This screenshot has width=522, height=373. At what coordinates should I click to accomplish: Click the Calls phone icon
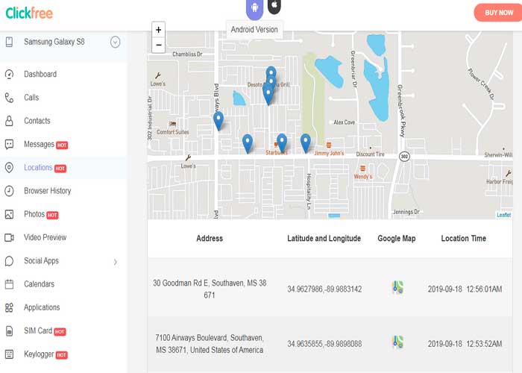tap(9, 98)
